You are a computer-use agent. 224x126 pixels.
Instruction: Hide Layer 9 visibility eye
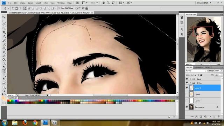(x=187, y=88)
